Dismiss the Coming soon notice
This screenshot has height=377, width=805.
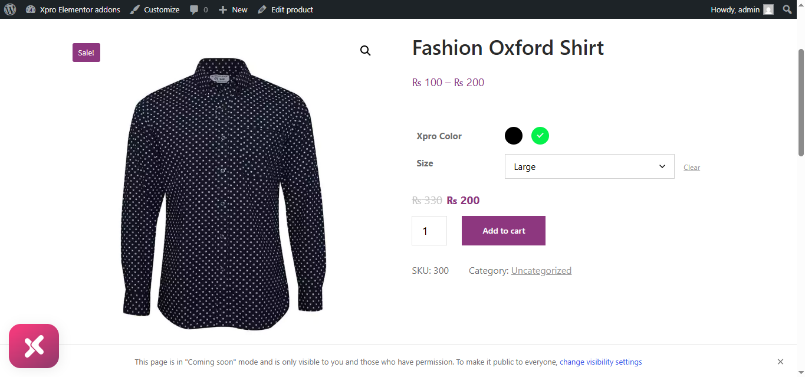pos(780,362)
